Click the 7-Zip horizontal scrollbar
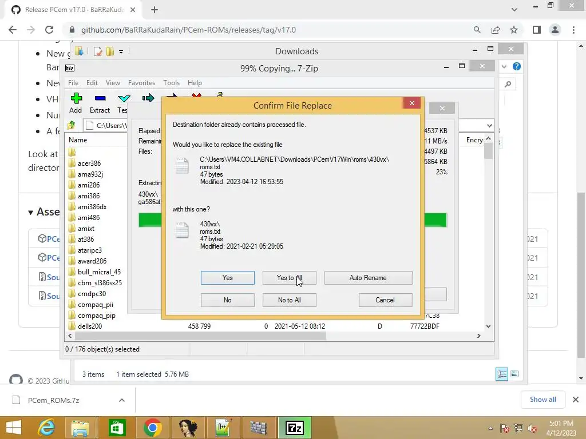Image resolution: width=586 pixels, height=439 pixels. click(x=200, y=336)
